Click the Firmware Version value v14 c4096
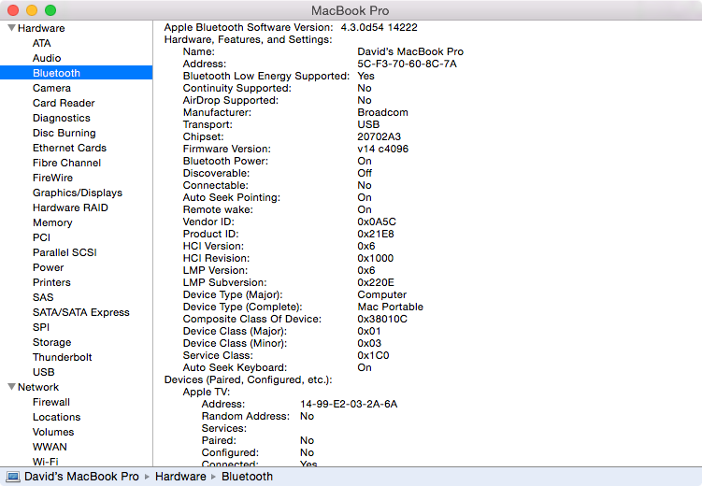This screenshot has height=486, width=702. coord(383,149)
